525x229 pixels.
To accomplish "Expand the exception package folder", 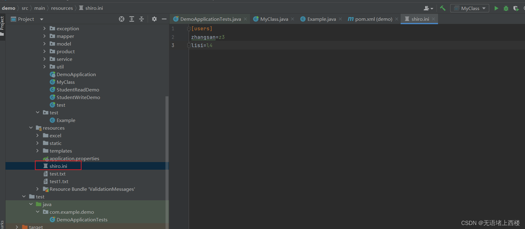I will click(44, 28).
